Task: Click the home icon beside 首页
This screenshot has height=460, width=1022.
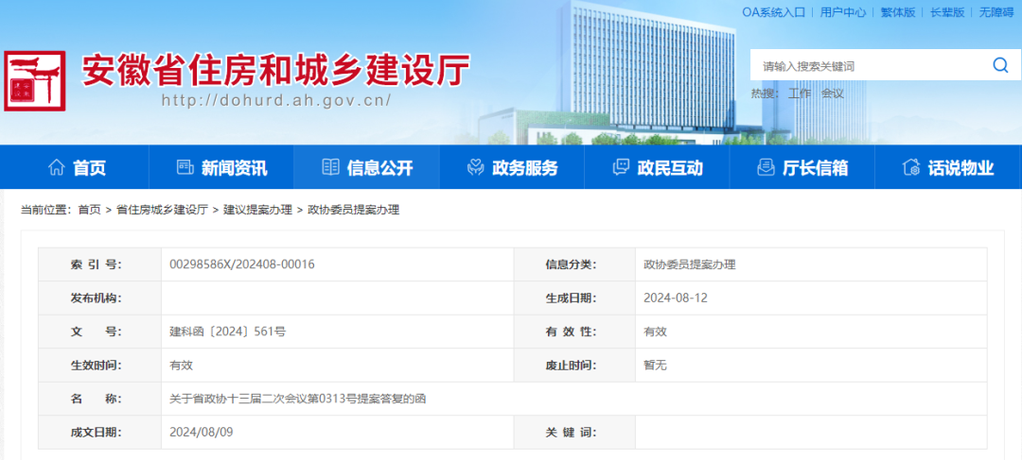Action: coord(57,167)
